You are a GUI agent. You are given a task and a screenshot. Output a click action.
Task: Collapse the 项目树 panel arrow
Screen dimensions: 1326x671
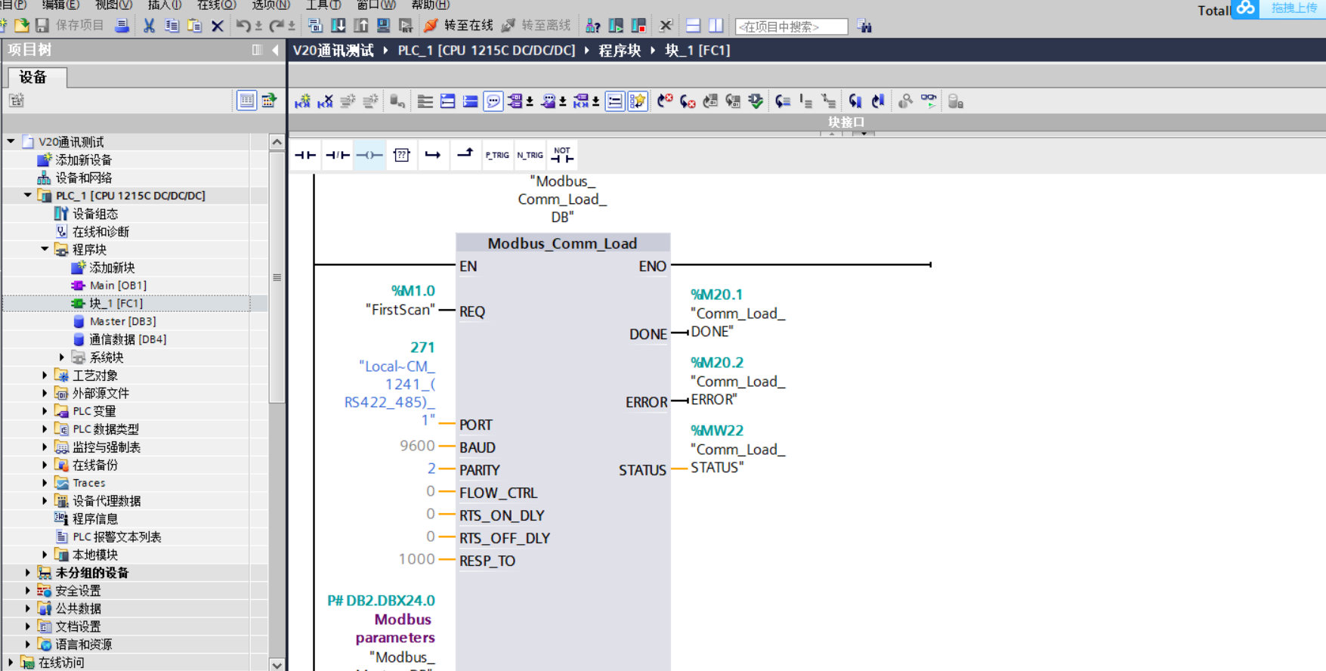[x=275, y=50]
